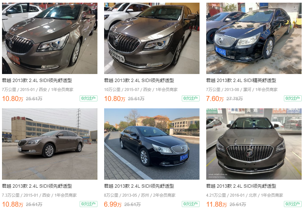Open the 苏州 black sedan photo
304x208 pixels.
152,144
